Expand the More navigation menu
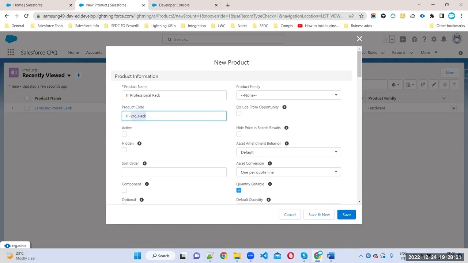 [429, 53]
